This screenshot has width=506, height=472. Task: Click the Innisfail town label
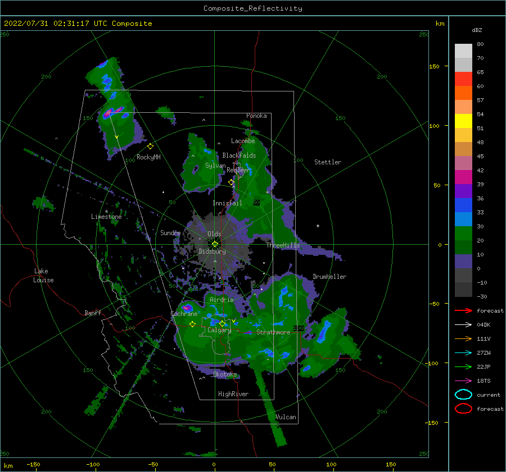227,203
